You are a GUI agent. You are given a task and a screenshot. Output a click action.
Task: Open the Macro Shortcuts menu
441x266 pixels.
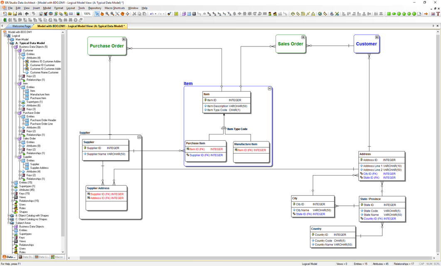[x=114, y=8]
